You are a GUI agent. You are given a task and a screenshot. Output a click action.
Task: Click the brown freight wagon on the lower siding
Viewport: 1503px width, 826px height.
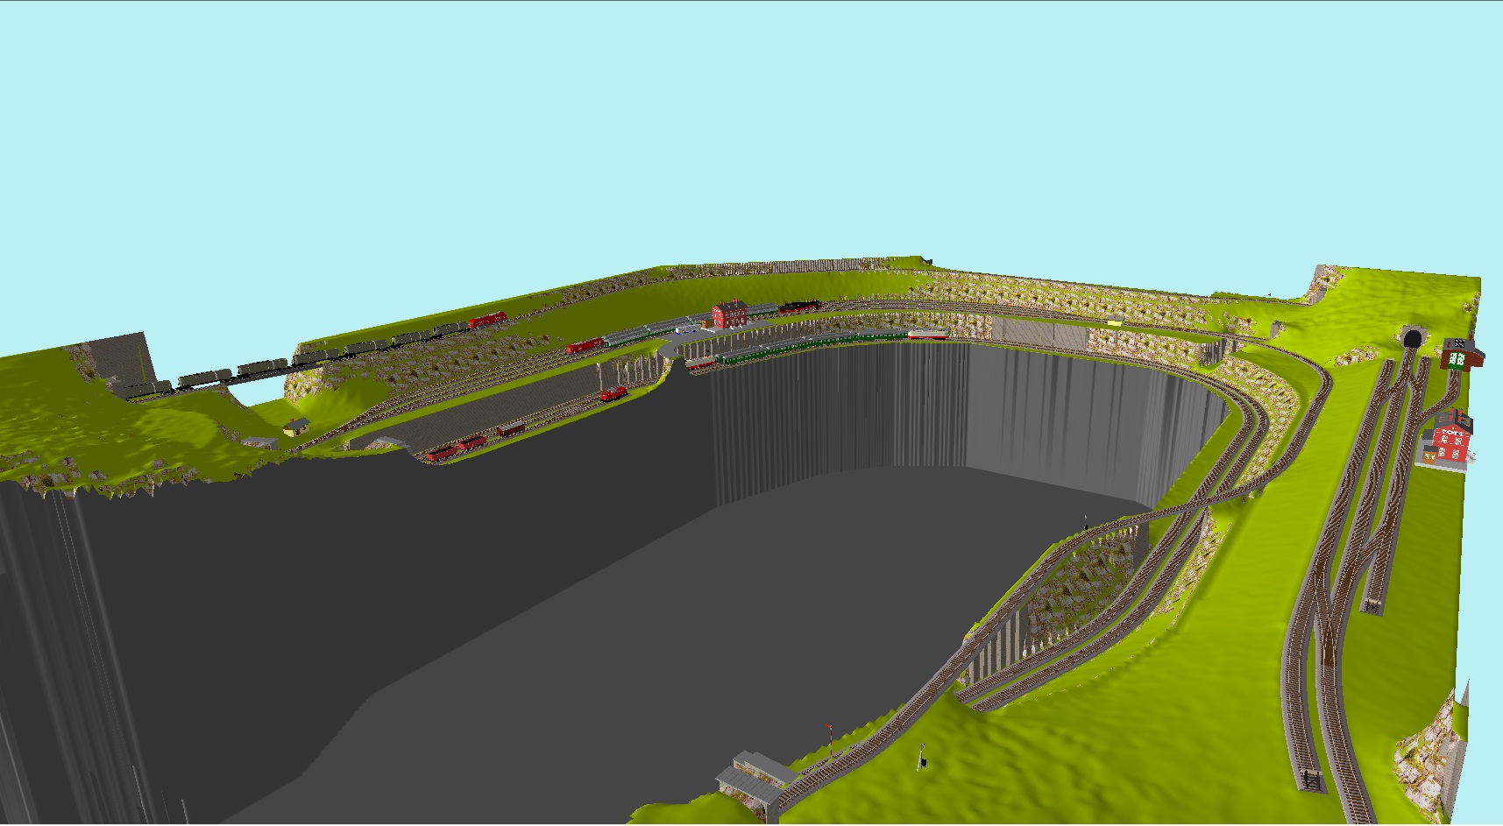point(511,430)
